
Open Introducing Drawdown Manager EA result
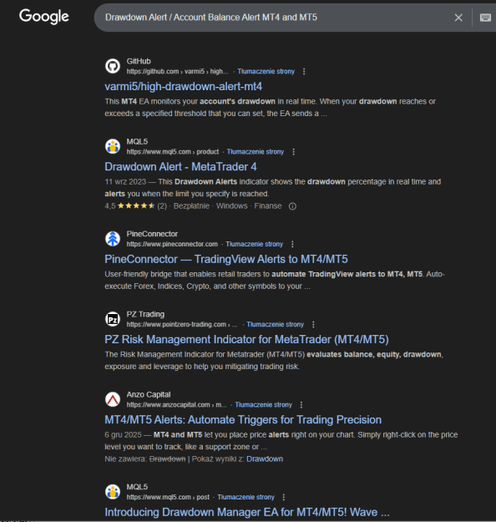tap(247, 512)
